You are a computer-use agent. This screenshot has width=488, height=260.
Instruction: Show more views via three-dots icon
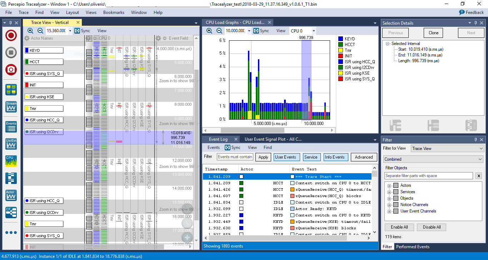coord(11,232)
